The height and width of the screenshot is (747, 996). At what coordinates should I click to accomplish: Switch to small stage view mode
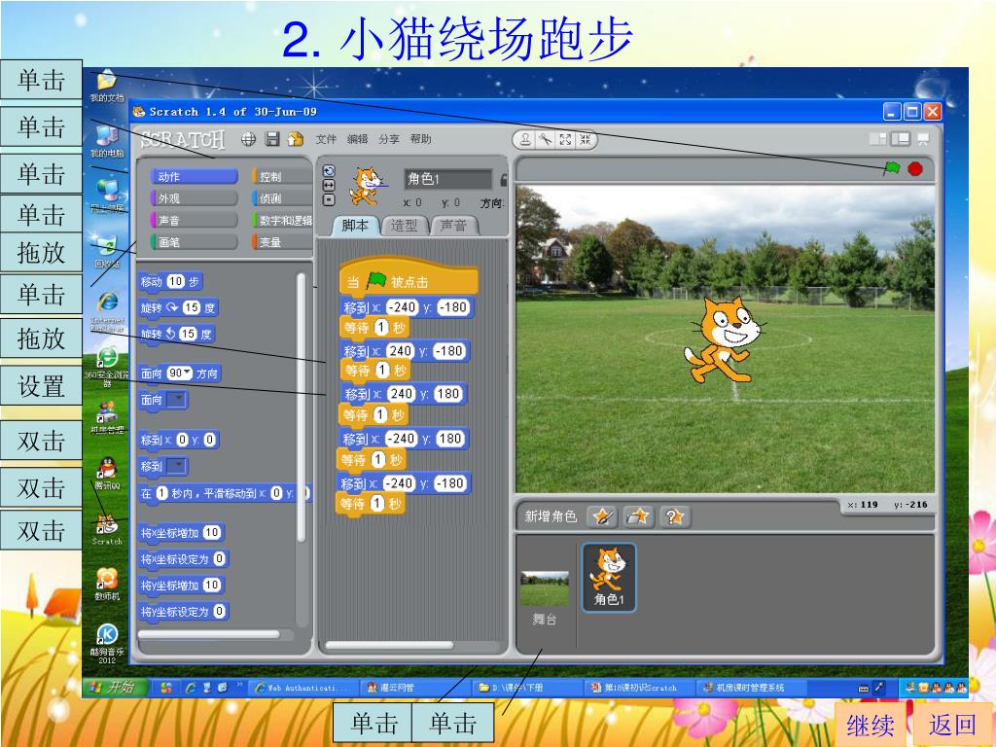pos(878,138)
